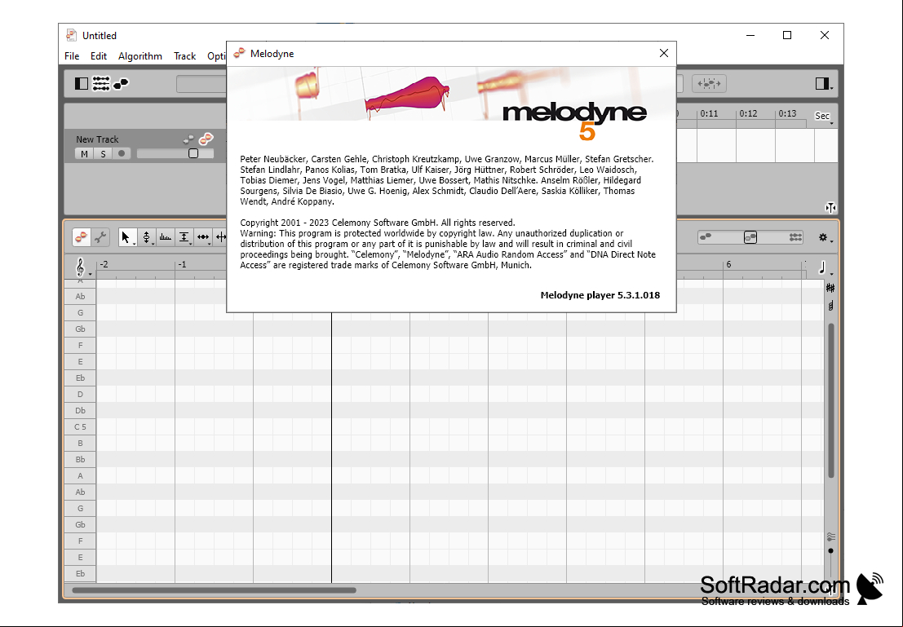Click the Bb pitch row label
This screenshot has width=903, height=627.
(x=80, y=460)
